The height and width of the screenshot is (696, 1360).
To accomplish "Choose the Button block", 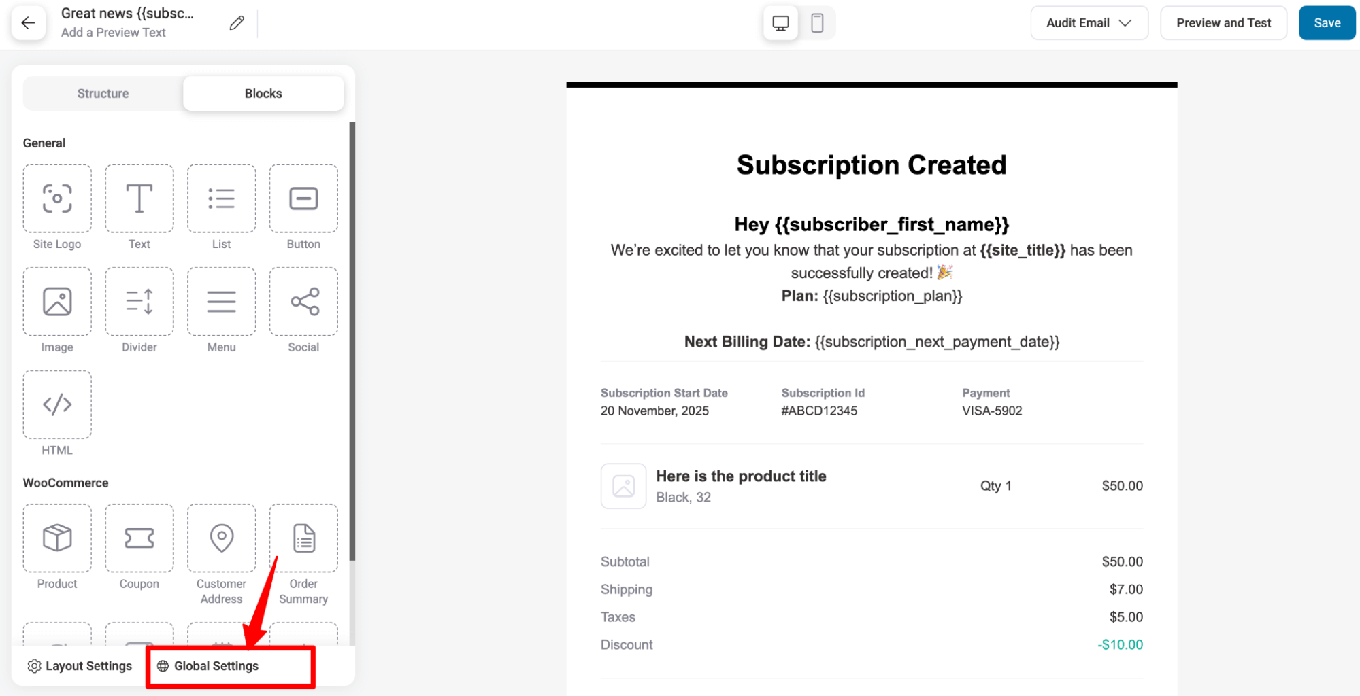I will (x=303, y=199).
